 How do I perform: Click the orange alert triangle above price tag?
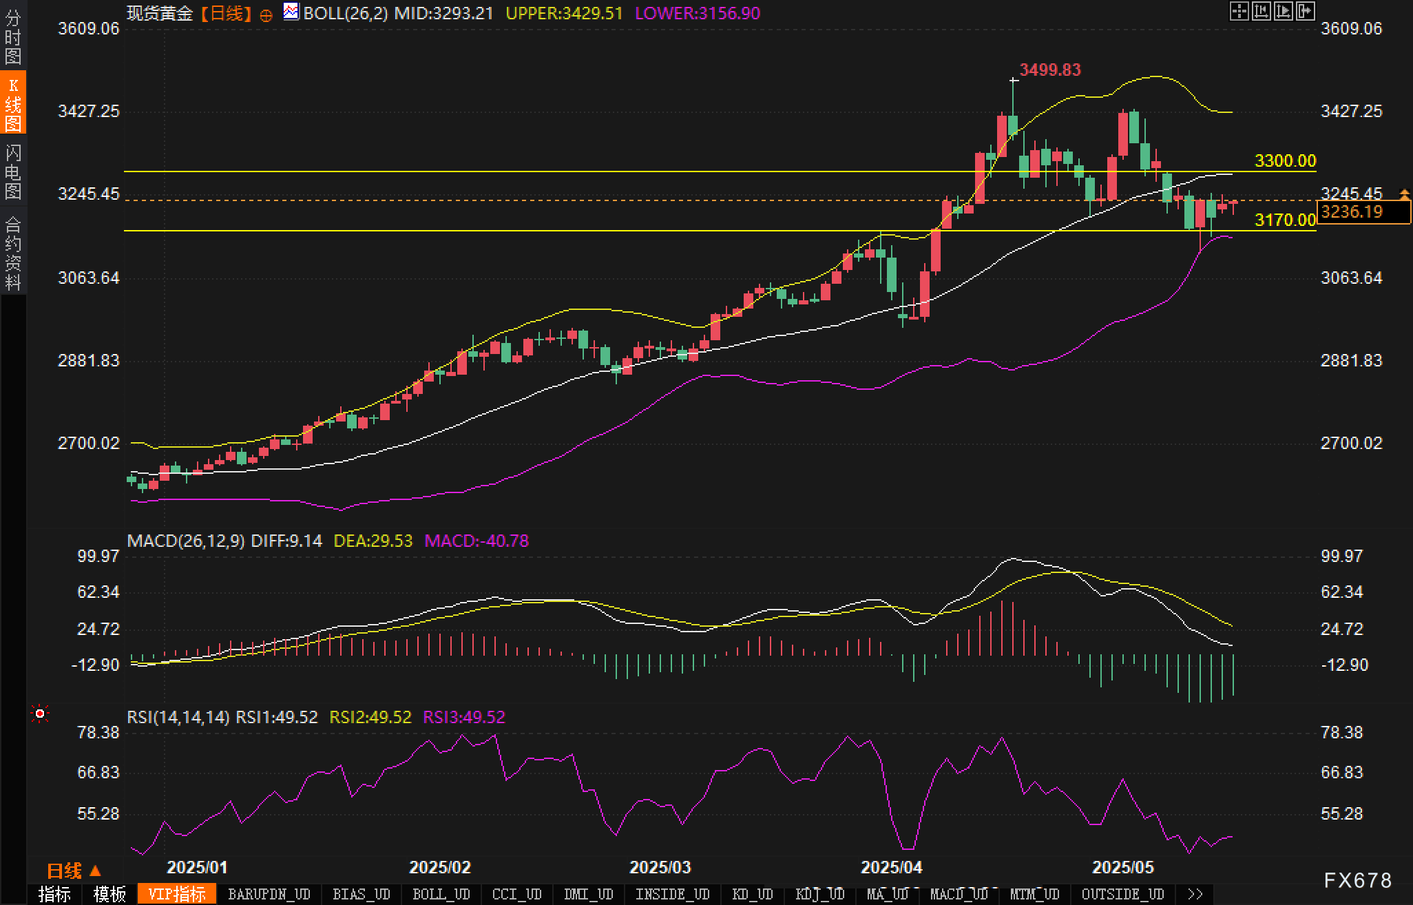click(x=1404, y=194)
